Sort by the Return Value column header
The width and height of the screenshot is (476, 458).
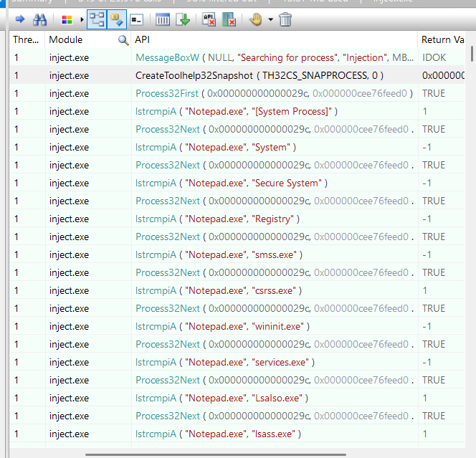[x=444, y=40]
